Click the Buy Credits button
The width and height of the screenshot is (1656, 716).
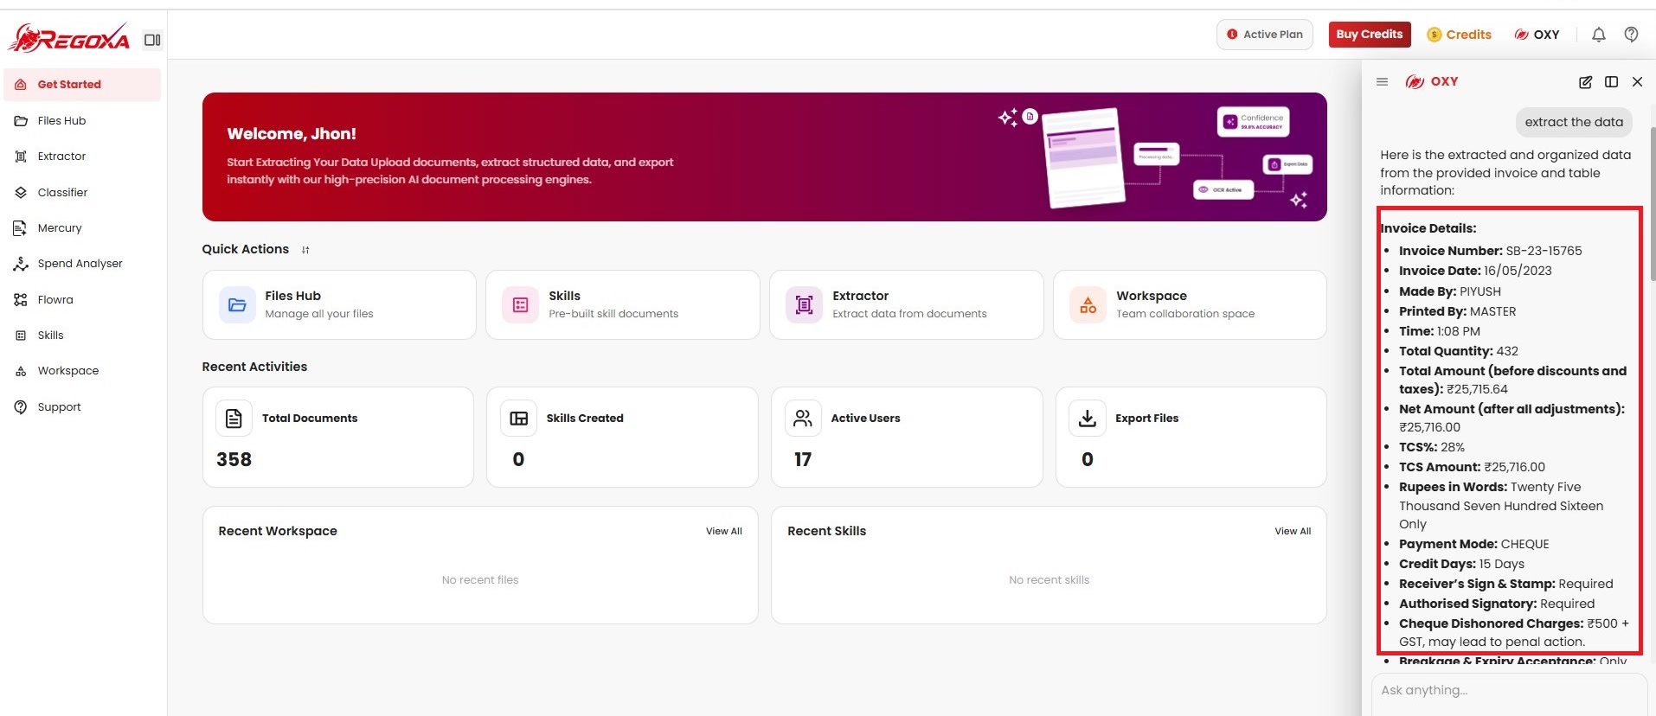(1370, 35)
